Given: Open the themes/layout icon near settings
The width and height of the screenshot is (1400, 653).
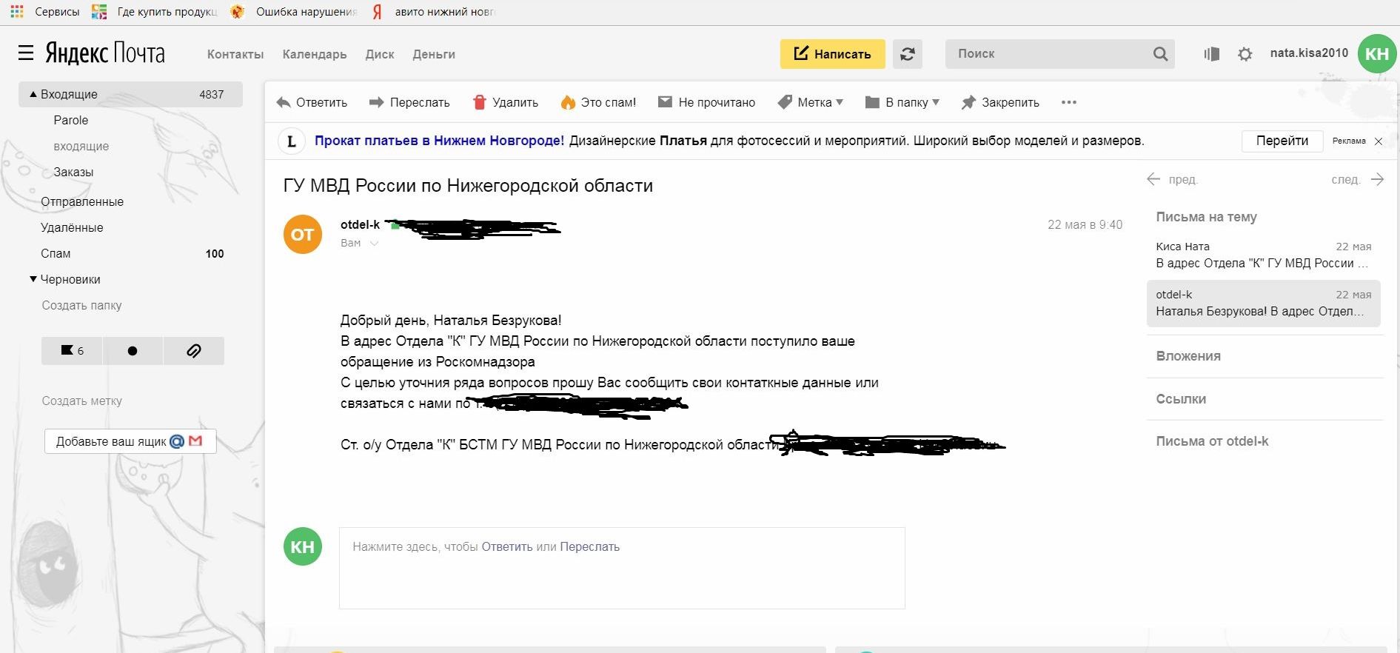Looking at the screenshot, I should [1212, 54].
